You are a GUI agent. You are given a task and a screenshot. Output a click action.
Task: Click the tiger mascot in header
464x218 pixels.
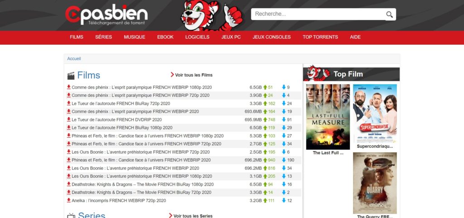click(211, 15)
